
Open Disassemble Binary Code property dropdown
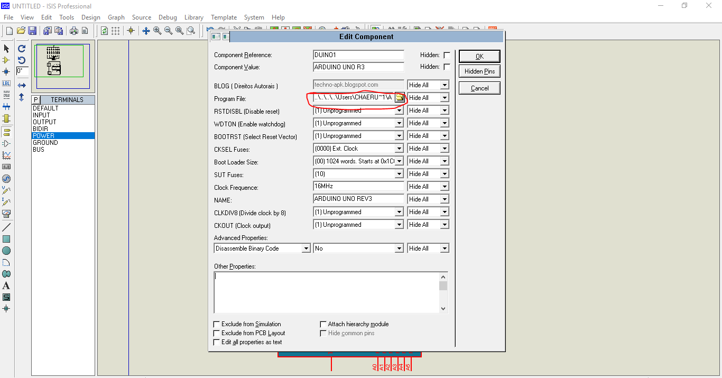[306, 248]
